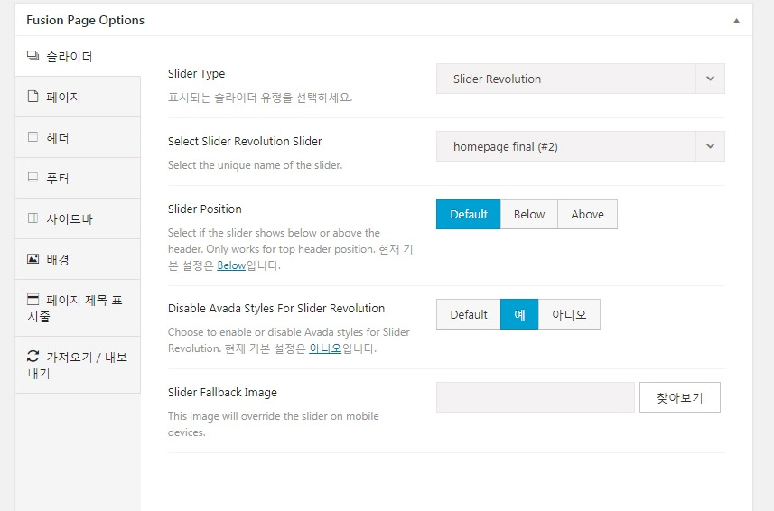Open the Slider Type dropdown

click(581, 79)
